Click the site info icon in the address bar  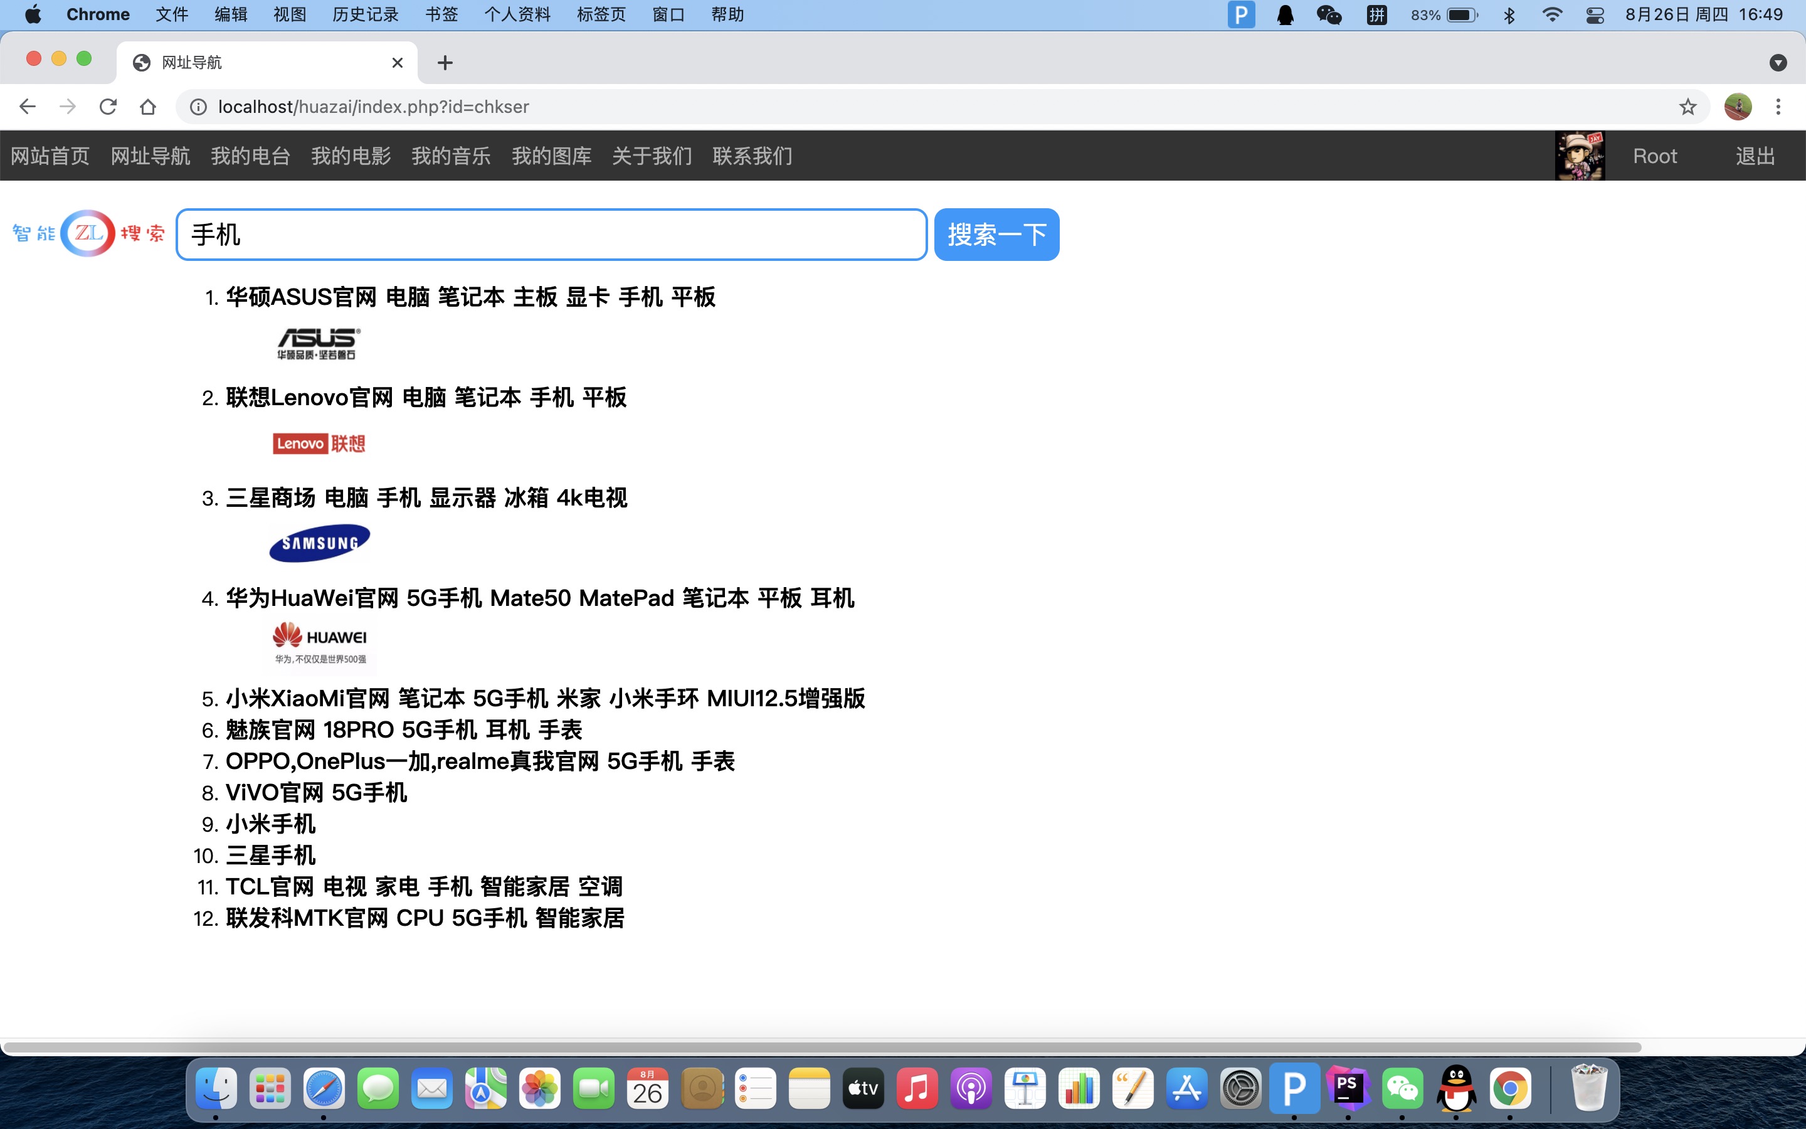click(x=198, y=107)
